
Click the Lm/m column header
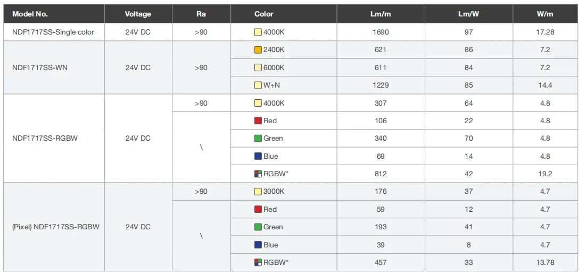click(381, 14)
